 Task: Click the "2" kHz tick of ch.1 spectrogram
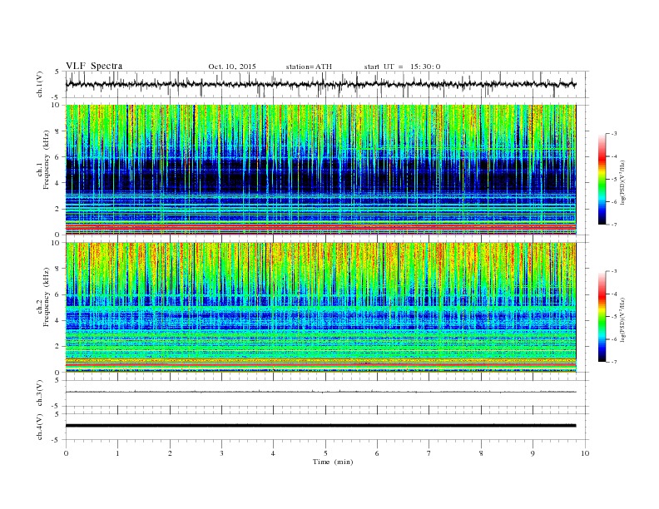[57, 209]
